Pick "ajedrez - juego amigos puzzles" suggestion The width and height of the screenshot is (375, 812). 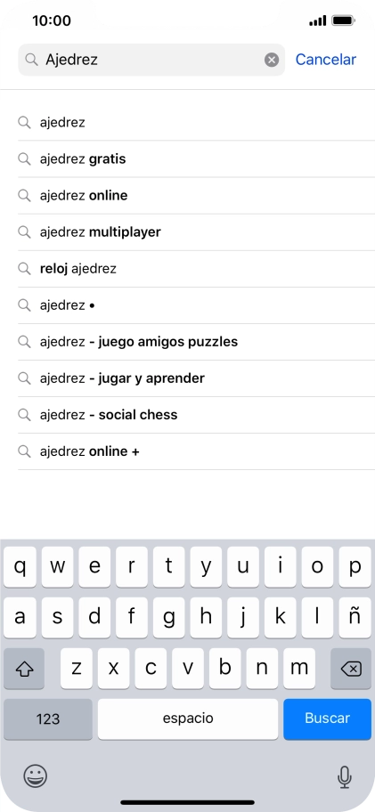pyautogui.click(x=196, y=342)
